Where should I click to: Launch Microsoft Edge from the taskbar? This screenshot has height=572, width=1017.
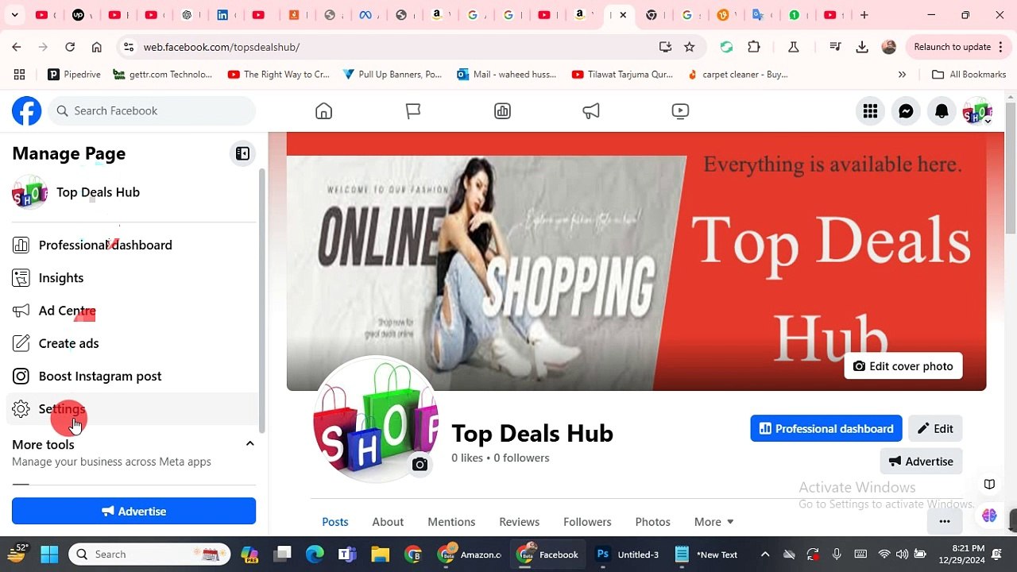315,555
